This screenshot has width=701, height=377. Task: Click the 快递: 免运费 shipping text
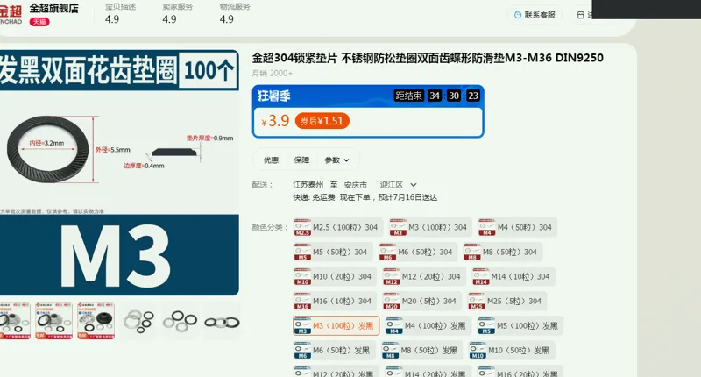314,197
